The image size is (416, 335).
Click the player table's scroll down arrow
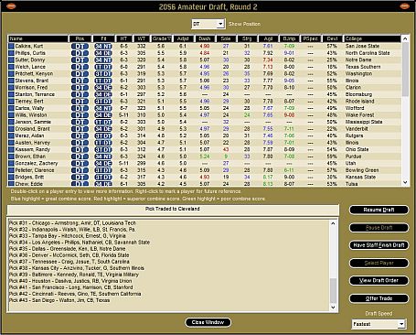coord(405,182)
